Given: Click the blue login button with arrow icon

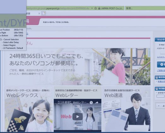Looking at the screenshot, I should click(161, 64).
